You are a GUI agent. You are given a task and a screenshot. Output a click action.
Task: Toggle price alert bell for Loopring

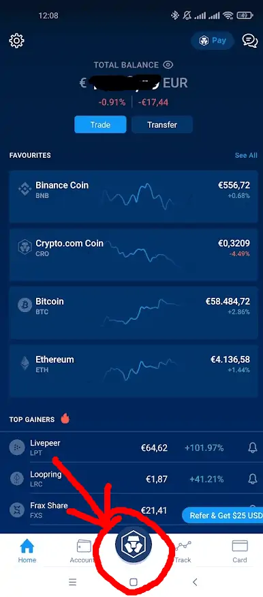252,479
